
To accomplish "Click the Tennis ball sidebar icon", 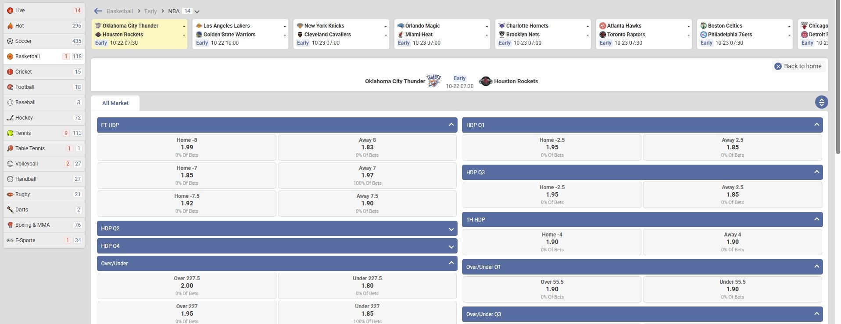I will [10, 133].
